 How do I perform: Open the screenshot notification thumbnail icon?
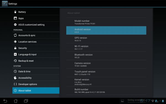pos(122,101)
